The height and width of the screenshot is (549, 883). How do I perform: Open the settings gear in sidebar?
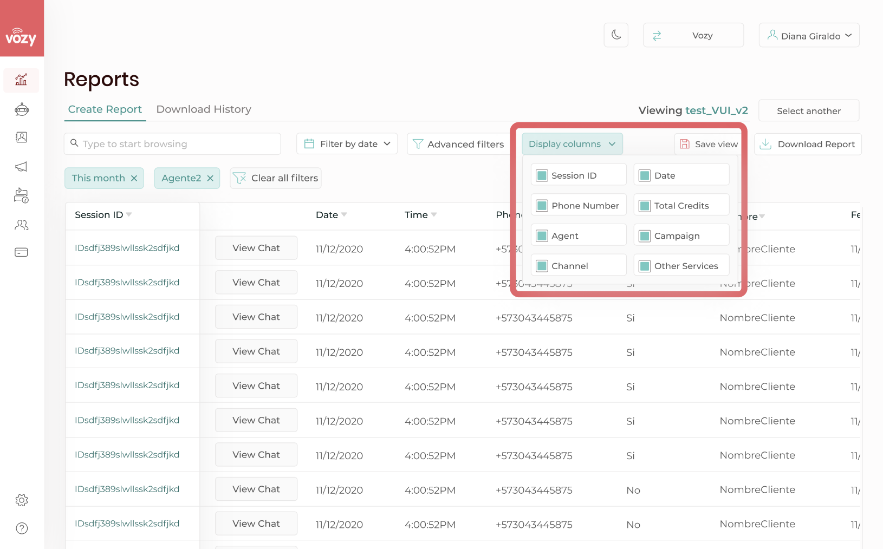tap(22, 500)
